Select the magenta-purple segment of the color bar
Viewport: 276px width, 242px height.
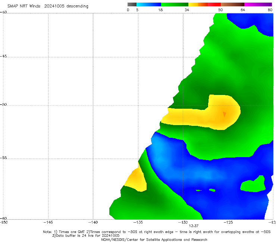click(x=258, y=4)
